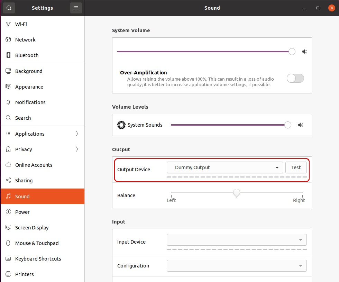Open the Online Accounts panel

coord(34,165)
